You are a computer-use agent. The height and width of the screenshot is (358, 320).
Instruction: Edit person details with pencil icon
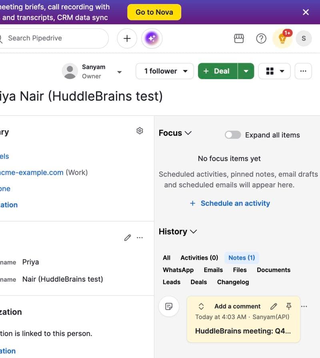coord(128,238)
